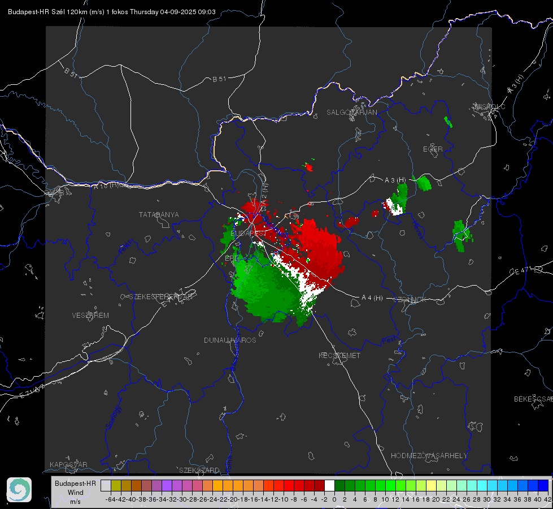Choose the rightmost deep blue legend swatch

coord(543,485)
